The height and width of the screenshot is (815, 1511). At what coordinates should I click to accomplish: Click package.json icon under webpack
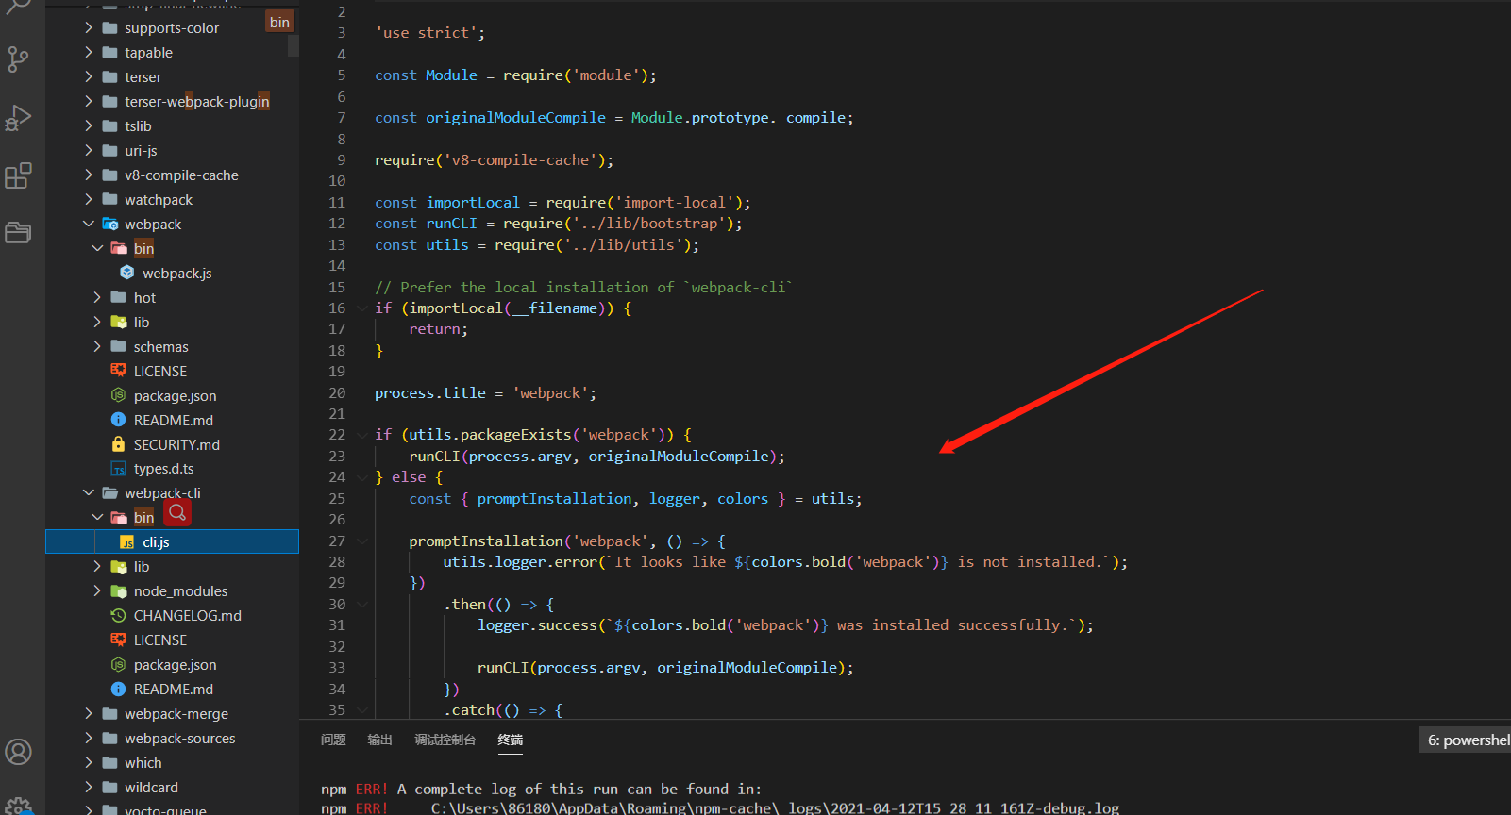click(x=118, y=395)
